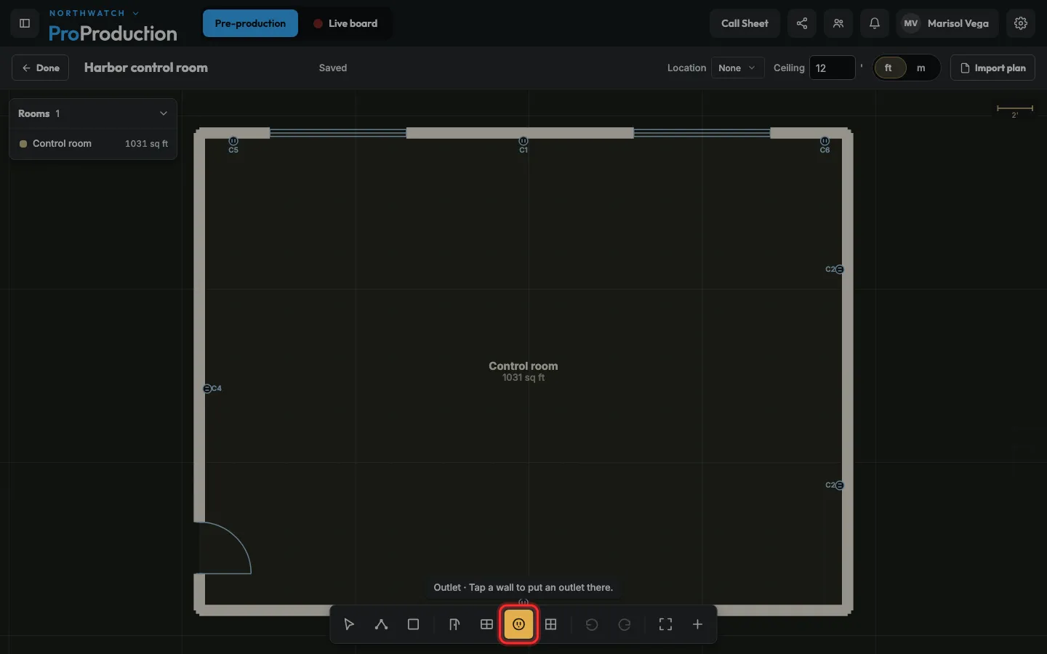
Task: Select outlet C1 on top wall
Action: 523,141
